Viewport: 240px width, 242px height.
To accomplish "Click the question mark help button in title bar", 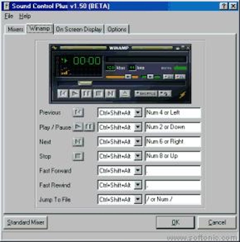I will click(x=224, y=6).
